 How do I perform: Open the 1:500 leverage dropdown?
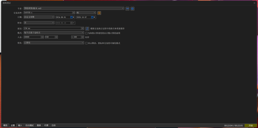point(78,37)
